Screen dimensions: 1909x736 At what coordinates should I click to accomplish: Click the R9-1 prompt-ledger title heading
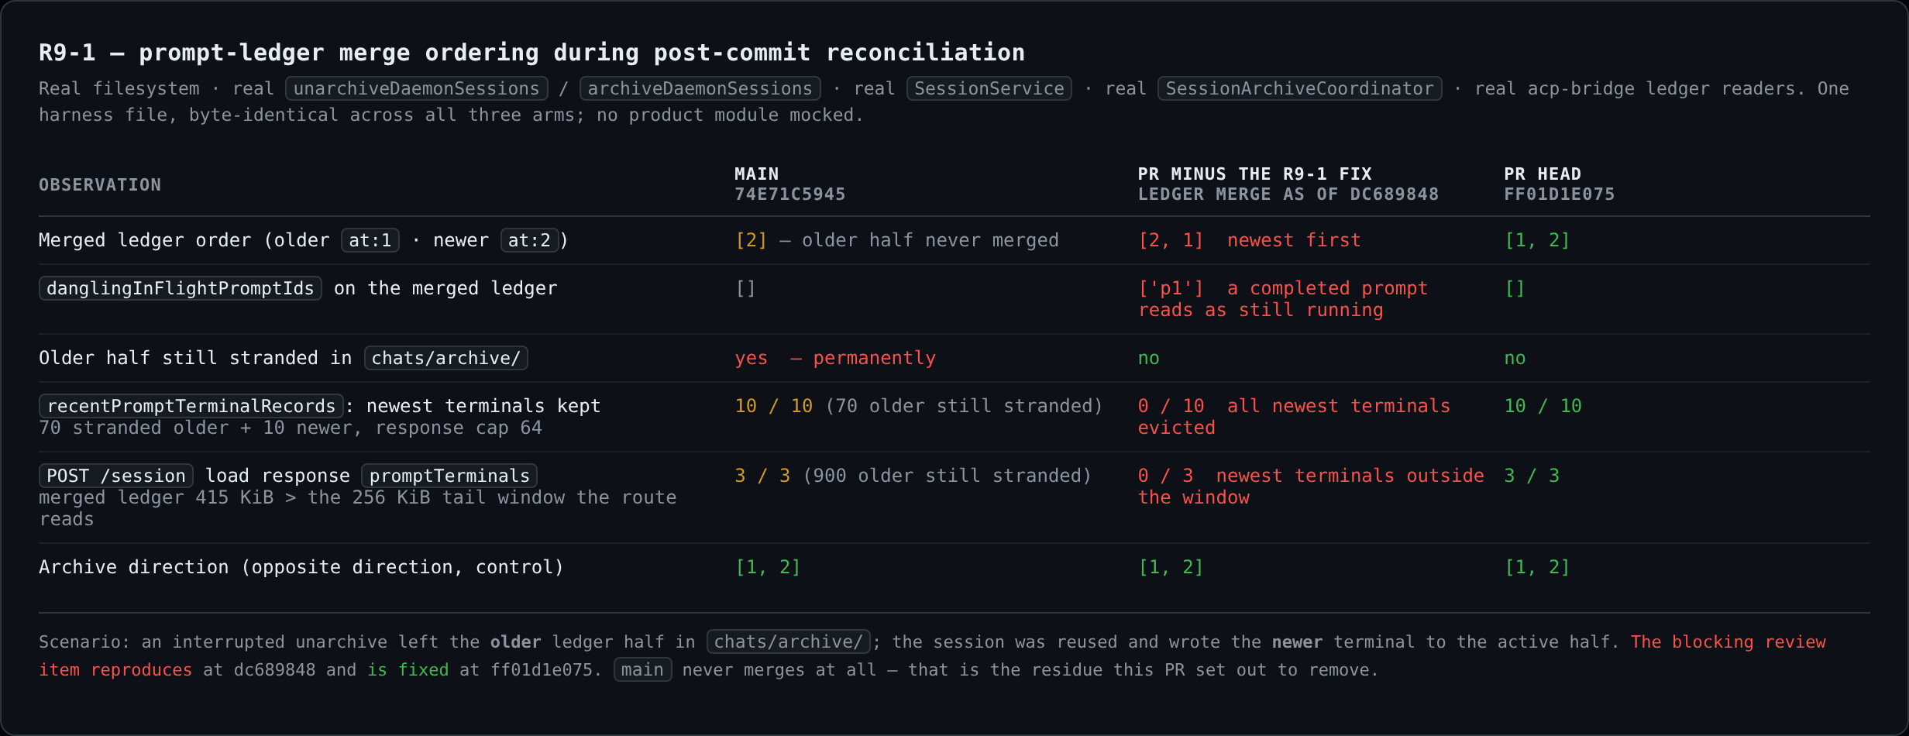[x=531, y=53]
